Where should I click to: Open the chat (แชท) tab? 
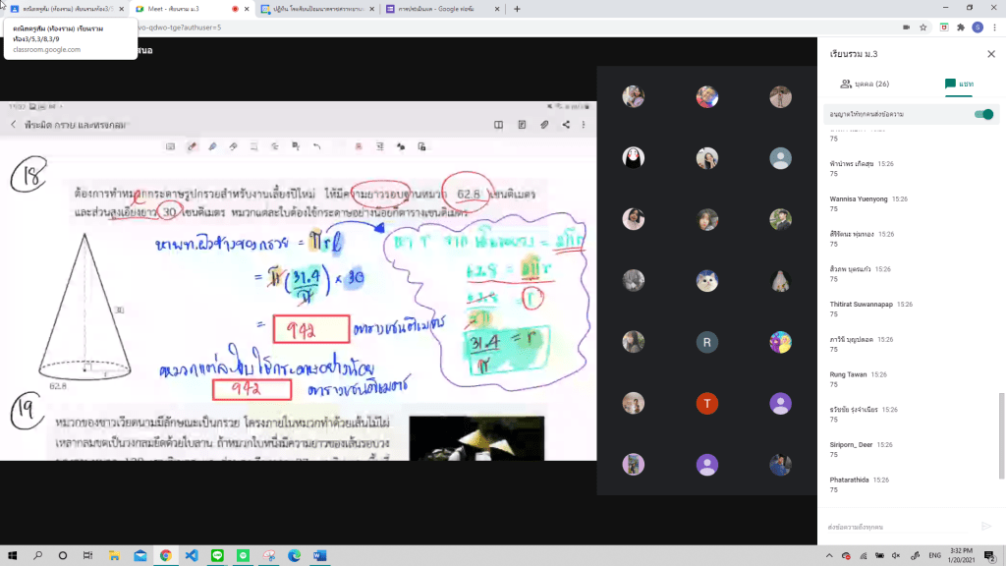(x=959, y=85)
